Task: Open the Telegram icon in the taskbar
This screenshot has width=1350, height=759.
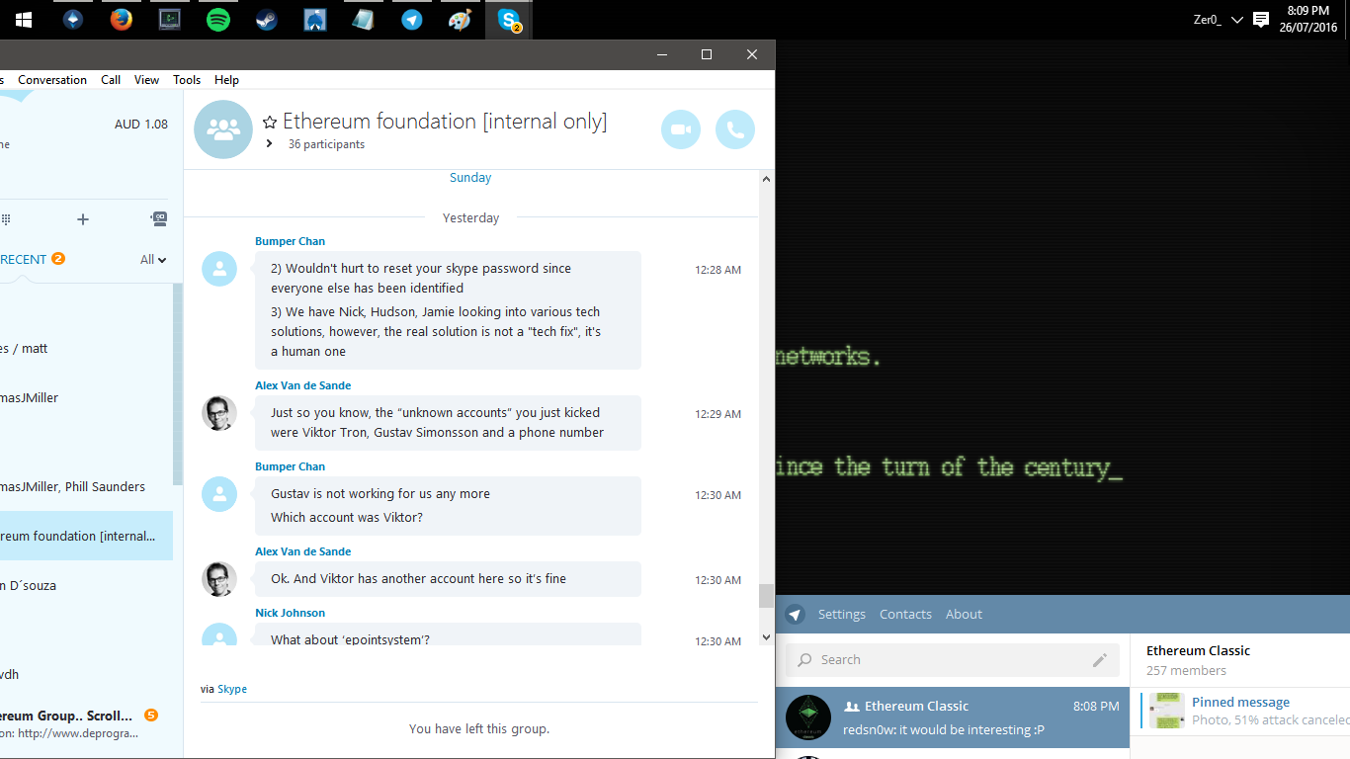Action: coord(412,20)
